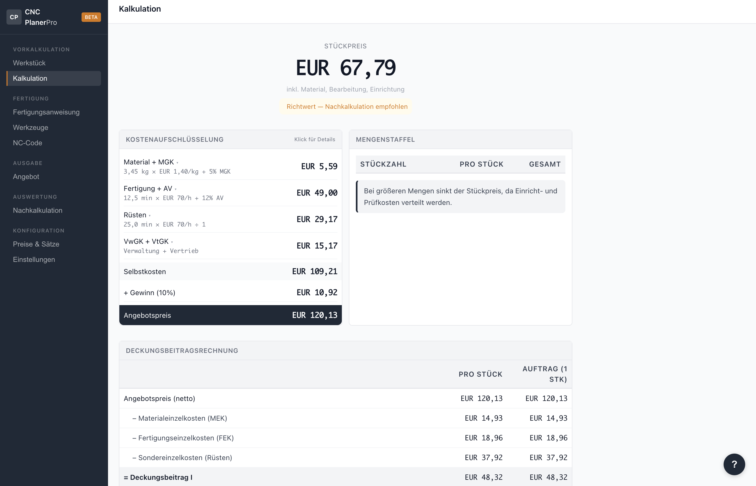
Task: Open Nachkalkulation in the sidebar
Action: tap(38, 211)
